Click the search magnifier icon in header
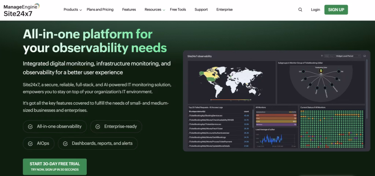Viewport: 375px width, 176px height. pos(300,10)
